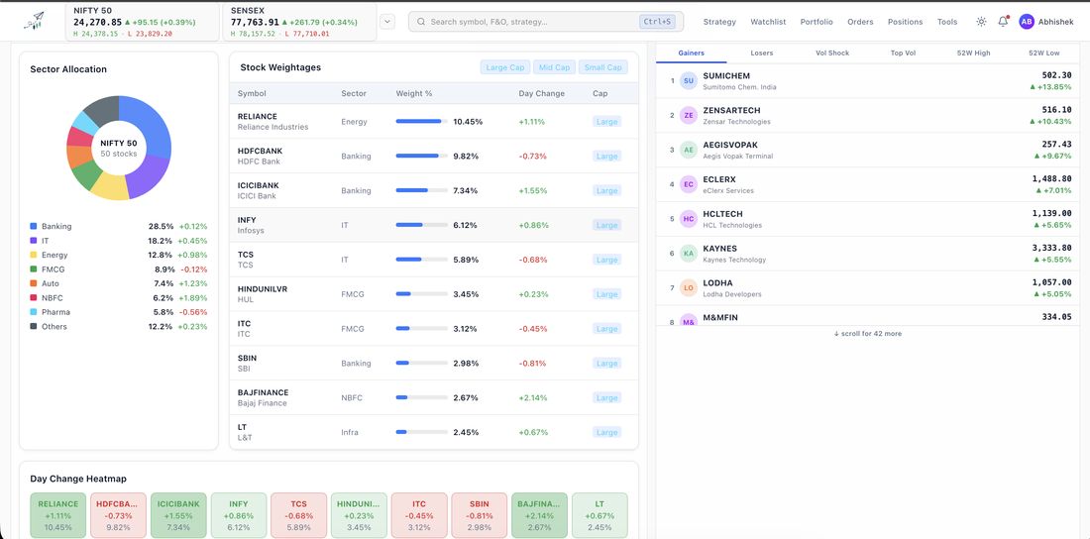This screenshot has width=1090, height=539.
Task: Click the SENSEX index ticker card
Action: tap(299, 22)
